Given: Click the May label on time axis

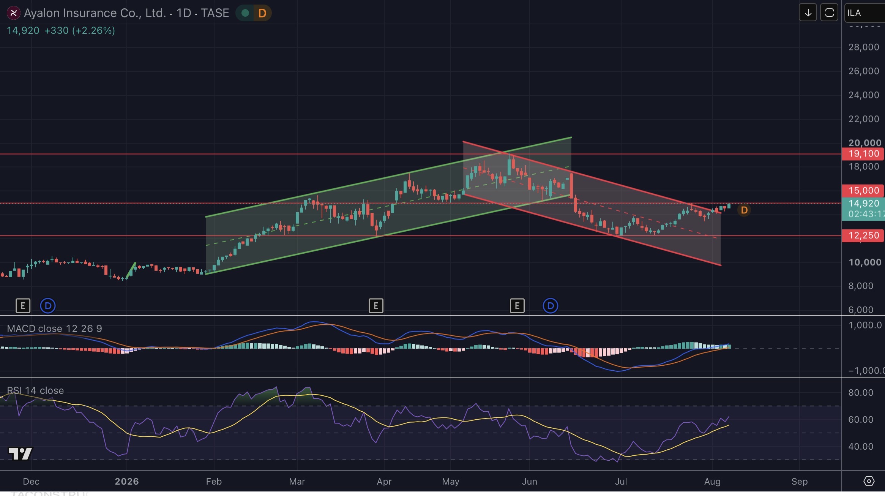Looking at the screenshot, I should [x=451, y=482].
